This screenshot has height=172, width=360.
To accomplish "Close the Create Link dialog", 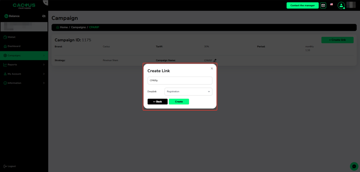I will (212, 69).
